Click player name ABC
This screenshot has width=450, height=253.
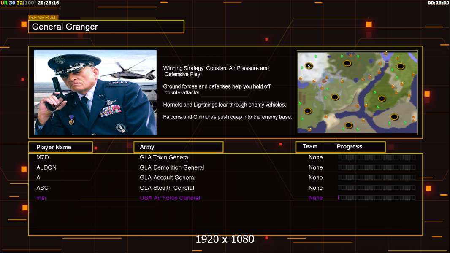[43, 188]
